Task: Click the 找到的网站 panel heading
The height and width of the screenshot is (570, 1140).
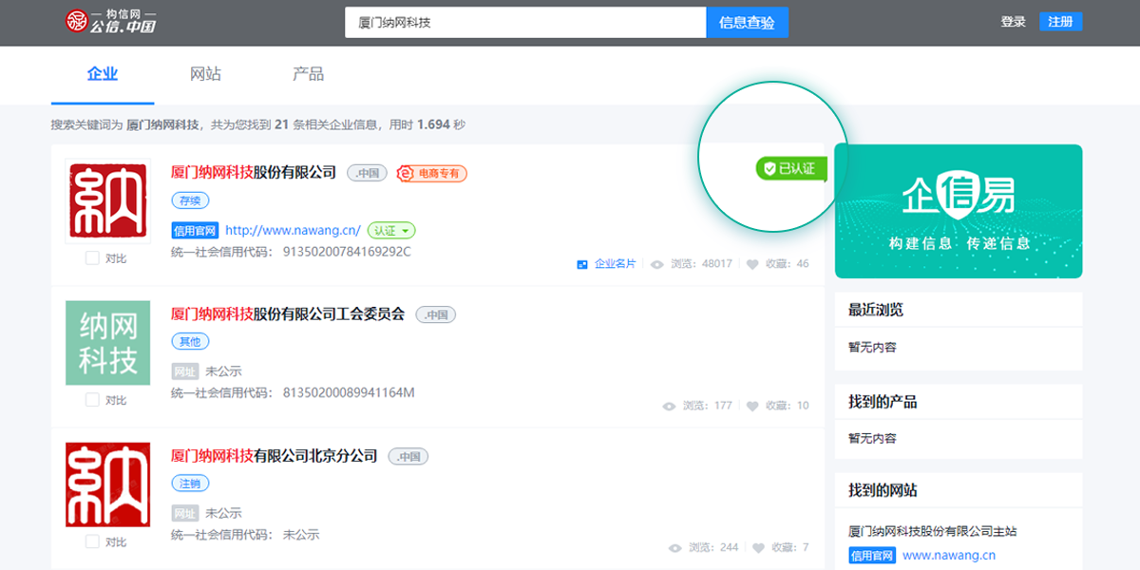Action: pos(883,490)
